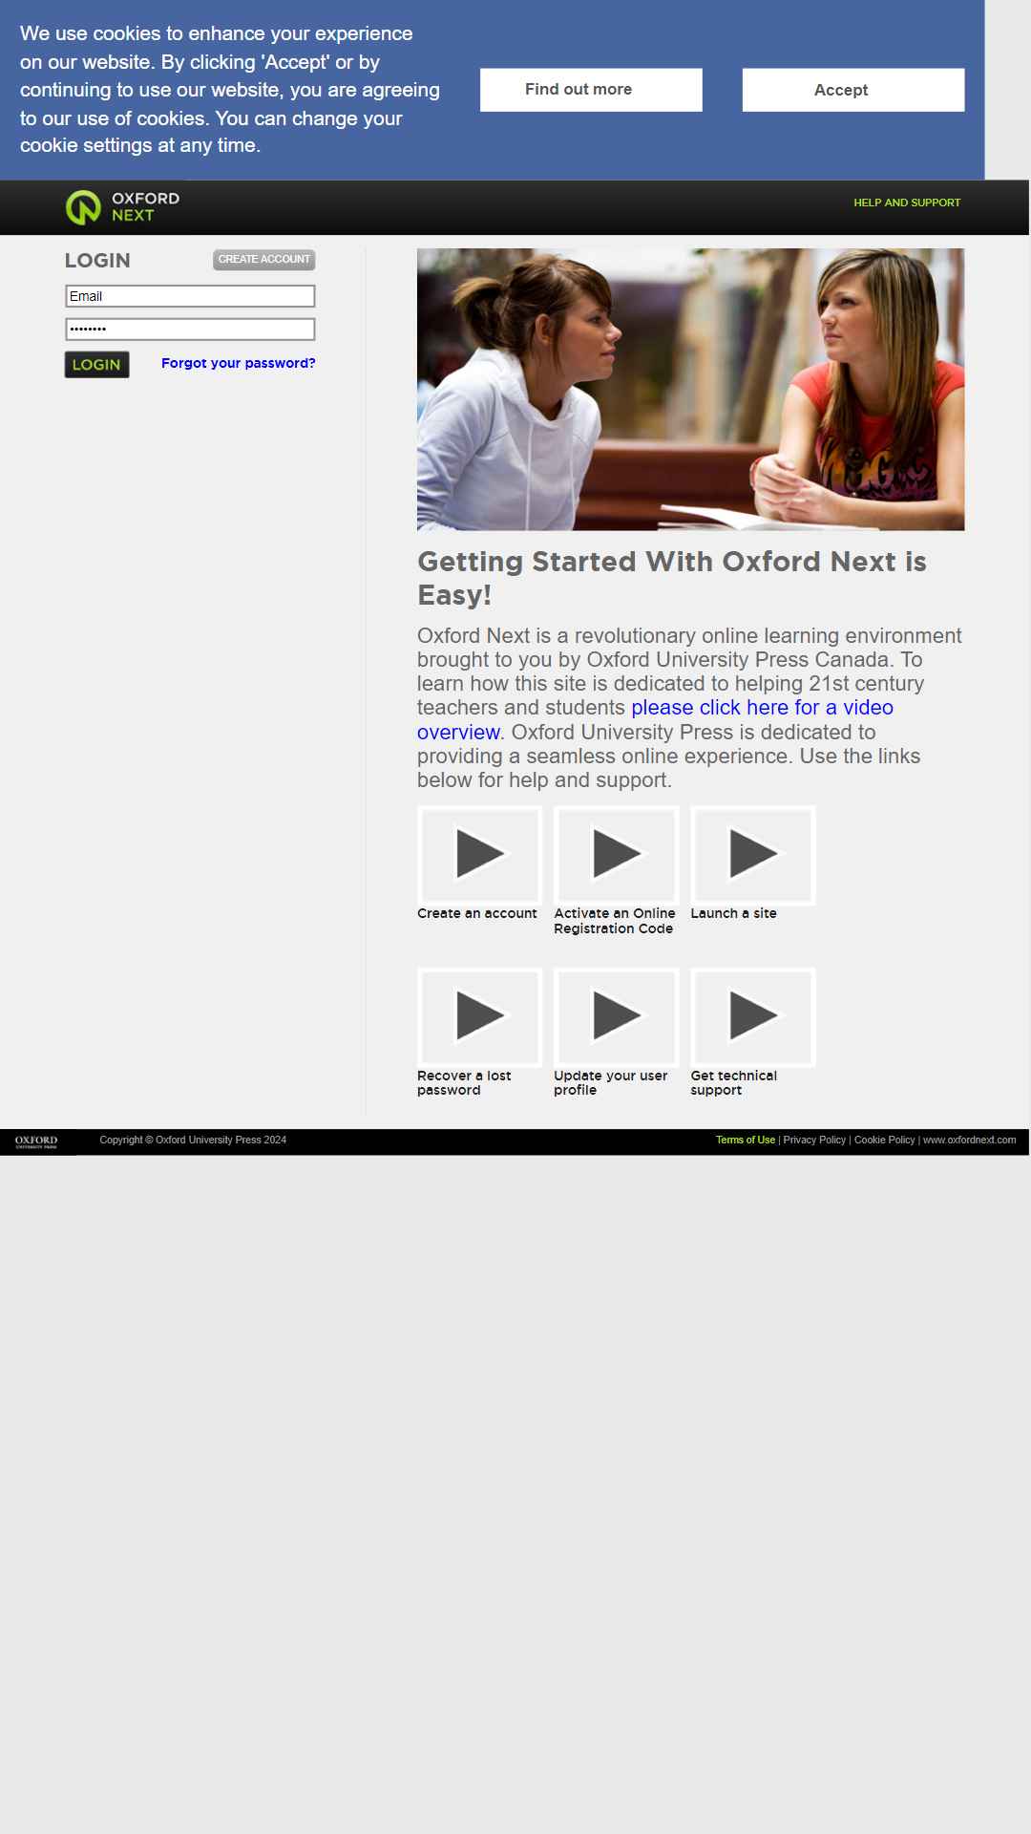1031x1834 pixels.
Task: Click the Oxford Next logo
Action: click(122, 206)
